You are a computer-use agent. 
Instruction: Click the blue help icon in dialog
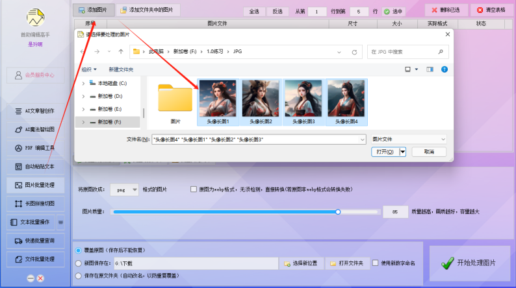[x=445, y=69]
